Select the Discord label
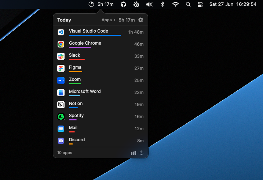 (x=77, y=140)
